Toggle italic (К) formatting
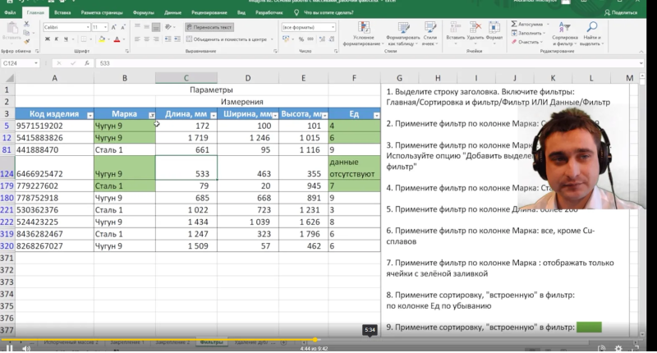 (x=57, y=39)
